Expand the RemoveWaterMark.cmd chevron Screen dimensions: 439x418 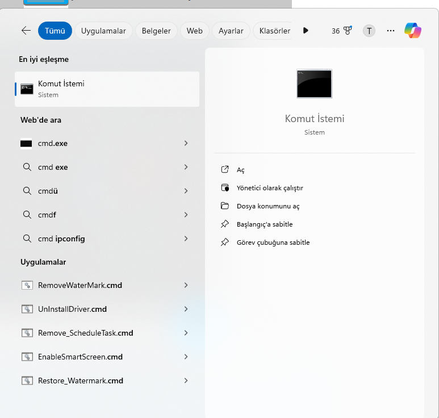pos(186,285)
